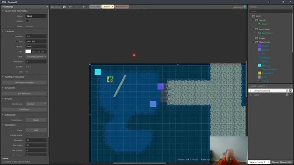Open the user account avatar

(245, 7)
